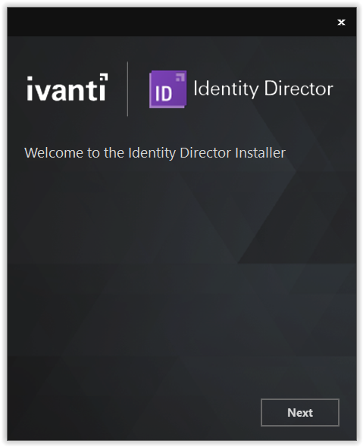Click the word Identity in the product title
The height and width of the screenshot is (447, 363).
pos(226,89)
